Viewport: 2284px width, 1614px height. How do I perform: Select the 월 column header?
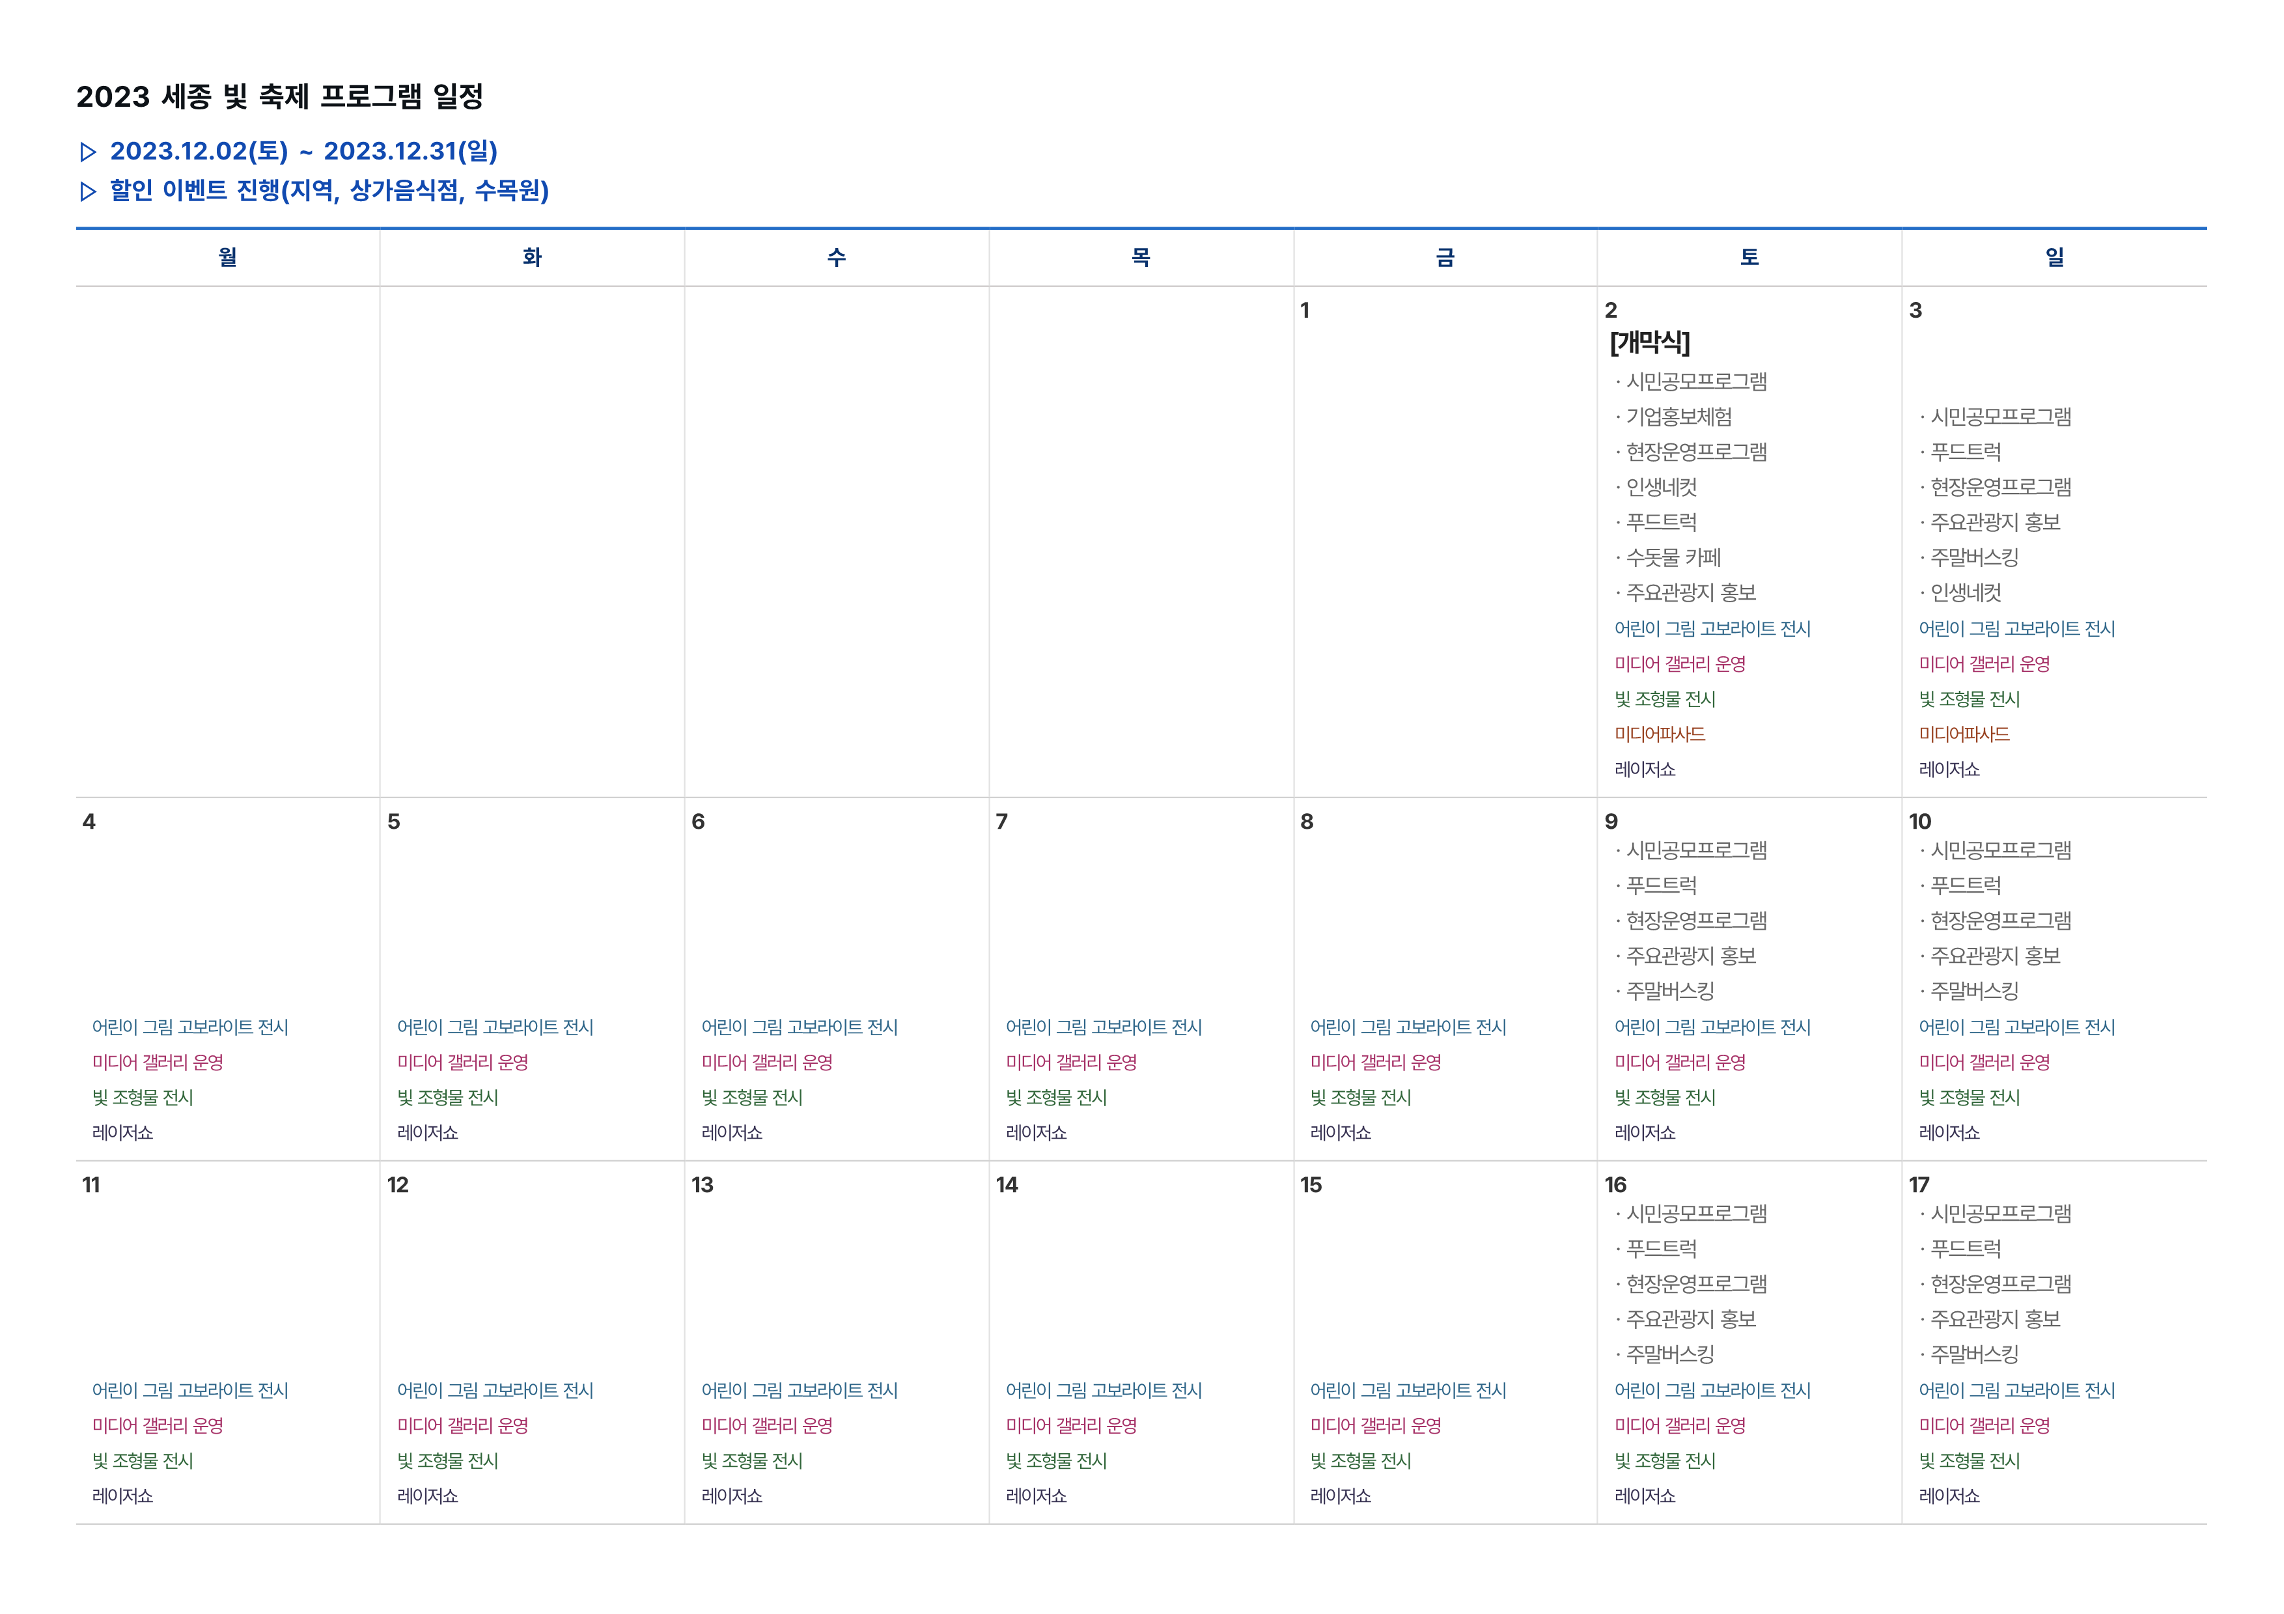tap(228, 258)
